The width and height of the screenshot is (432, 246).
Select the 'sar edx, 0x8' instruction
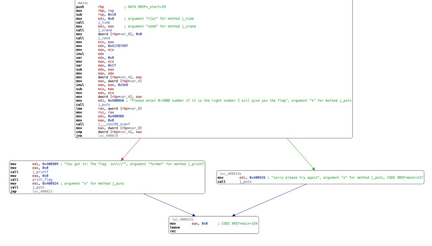[x=95, y=58]
